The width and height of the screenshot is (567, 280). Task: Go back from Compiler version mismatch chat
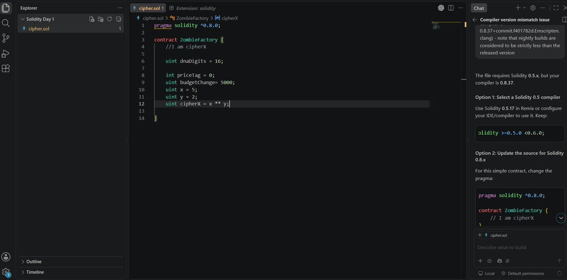pos(475,20)
